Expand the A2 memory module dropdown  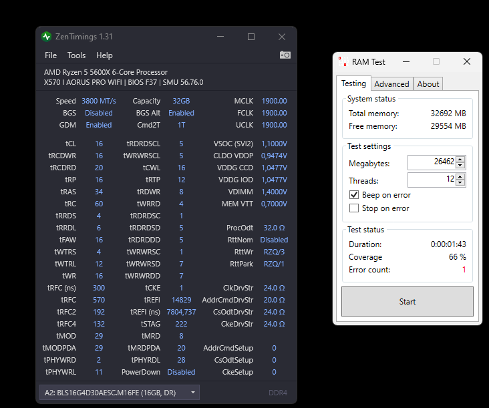[120, 393]
